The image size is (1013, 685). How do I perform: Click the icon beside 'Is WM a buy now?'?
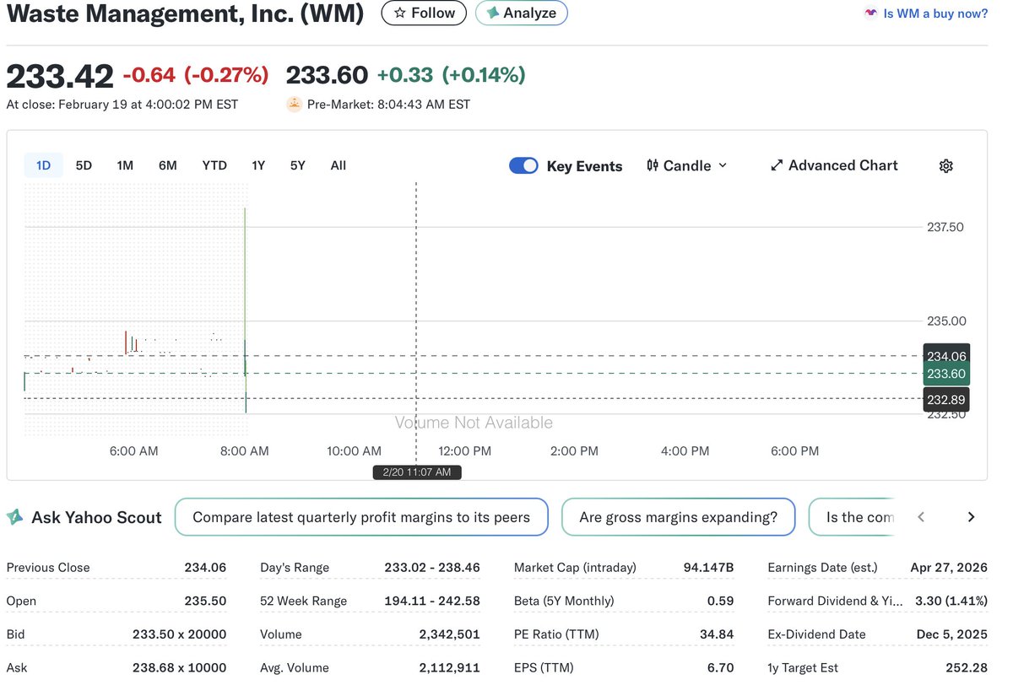click(x=870, y=13)
